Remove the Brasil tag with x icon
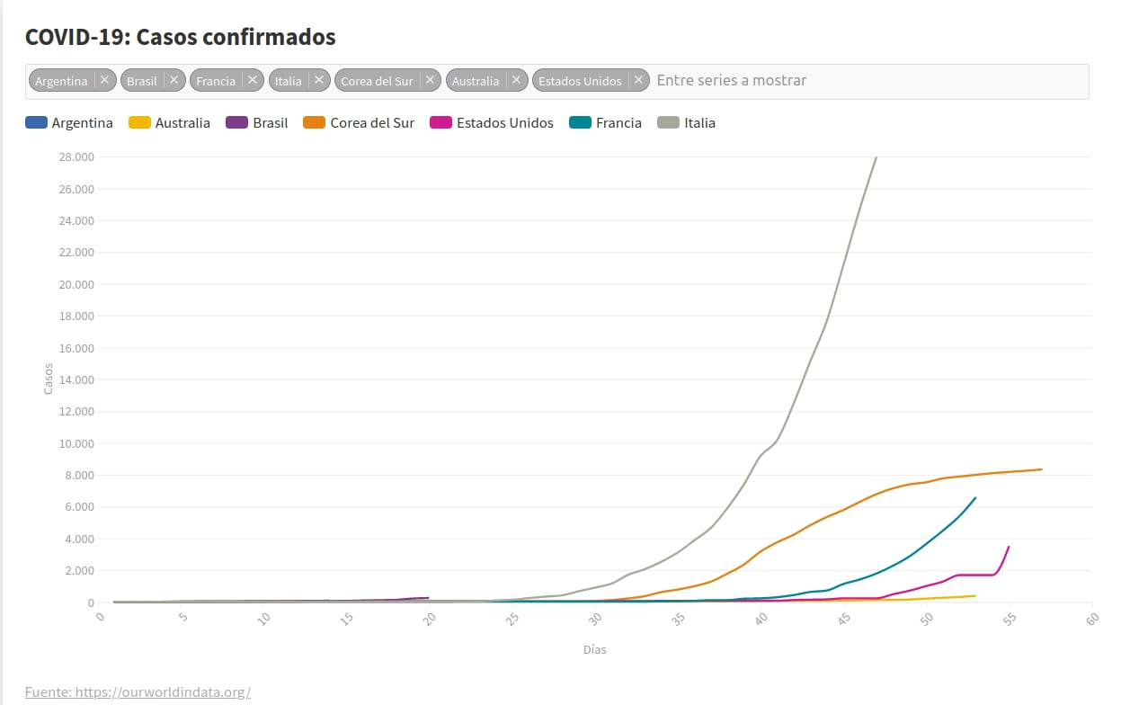The image size is (1121, 705). pos(173,80)
